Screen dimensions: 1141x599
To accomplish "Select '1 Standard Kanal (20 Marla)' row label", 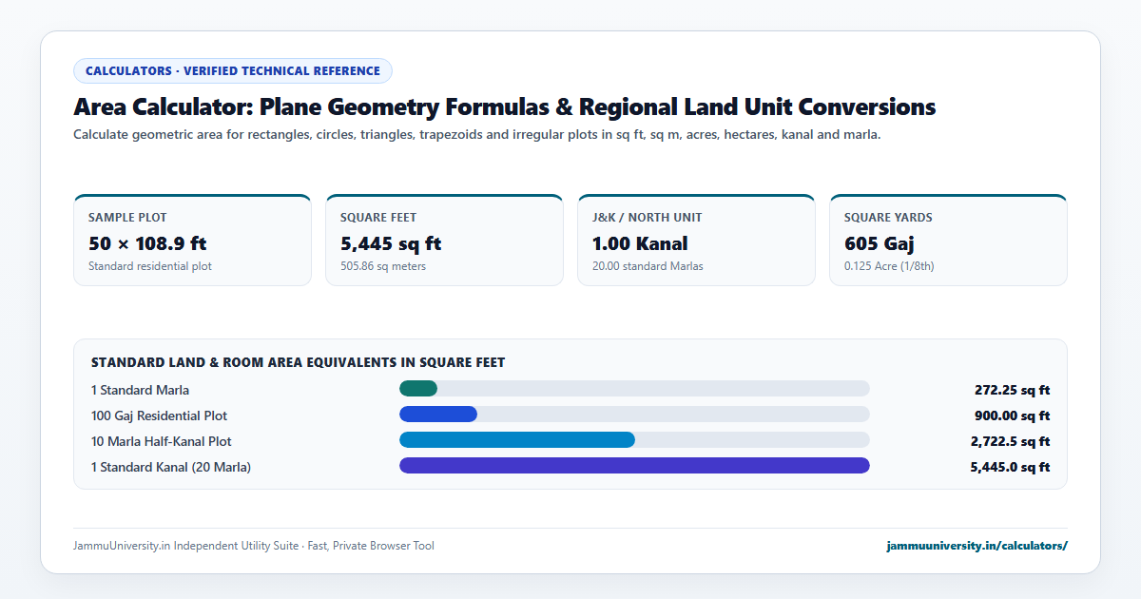I will (x=171, y=467).
